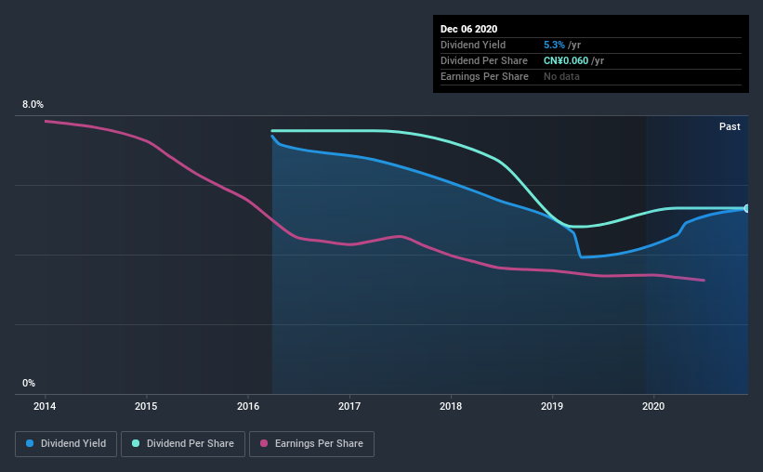Viewport: 763px width, 472px height.
Task: Click the blue Dividend Yield legend dot
Action: 30,443
